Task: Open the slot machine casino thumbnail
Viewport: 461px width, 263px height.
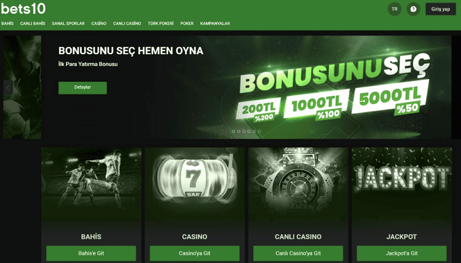Action: click(195, 184)
